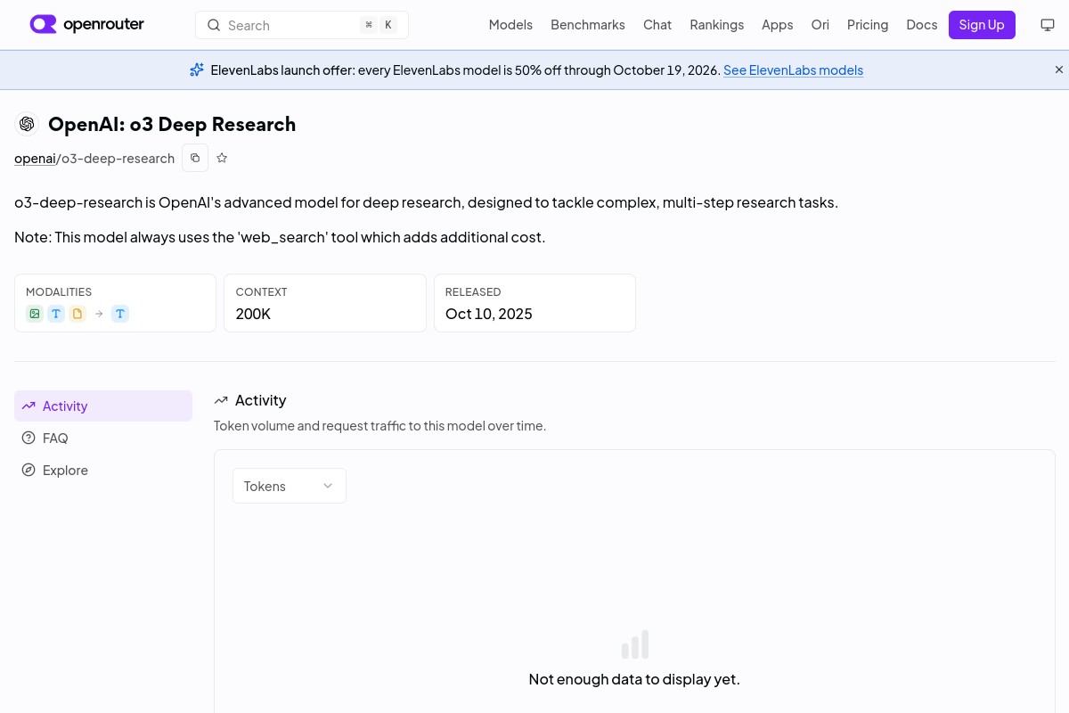Select the FAQ sidebar tab
Viewport: 1069px width, 713px height.
pyautogui.click(x=103, y=438)
